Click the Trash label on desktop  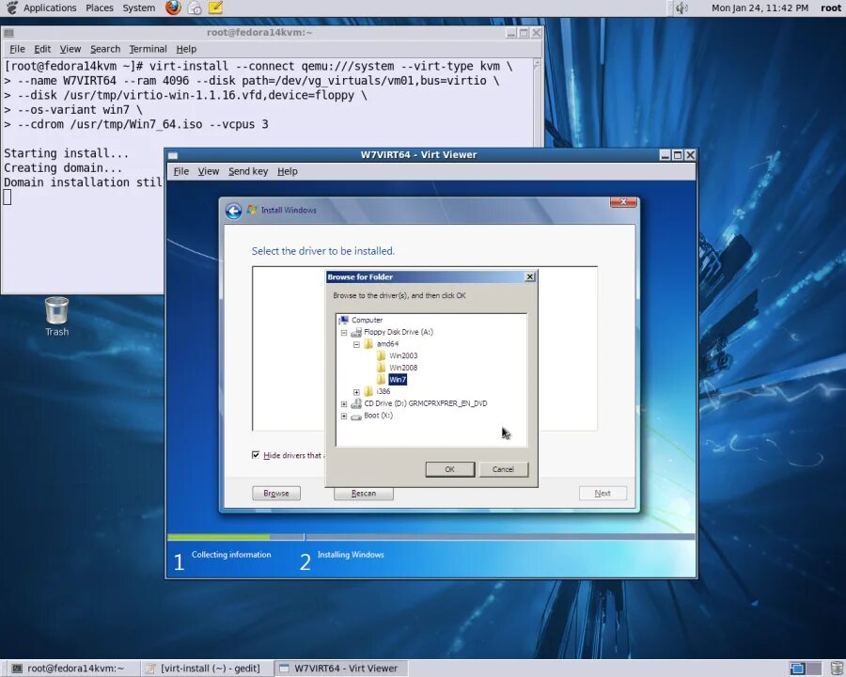coord(56,332)
